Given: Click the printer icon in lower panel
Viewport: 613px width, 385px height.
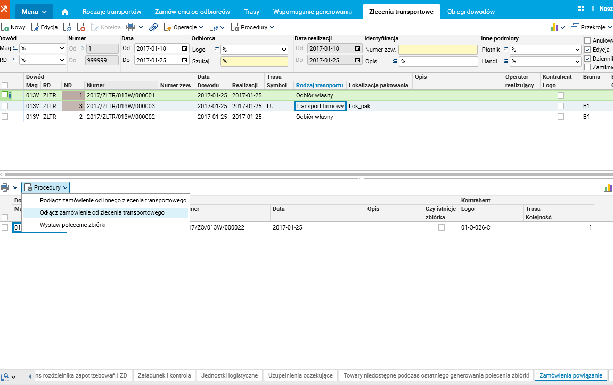Looking at the screenshot, I should tap(5, 187).
